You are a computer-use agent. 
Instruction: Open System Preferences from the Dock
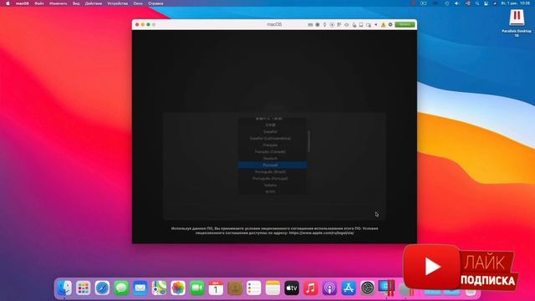coord(368,288)
